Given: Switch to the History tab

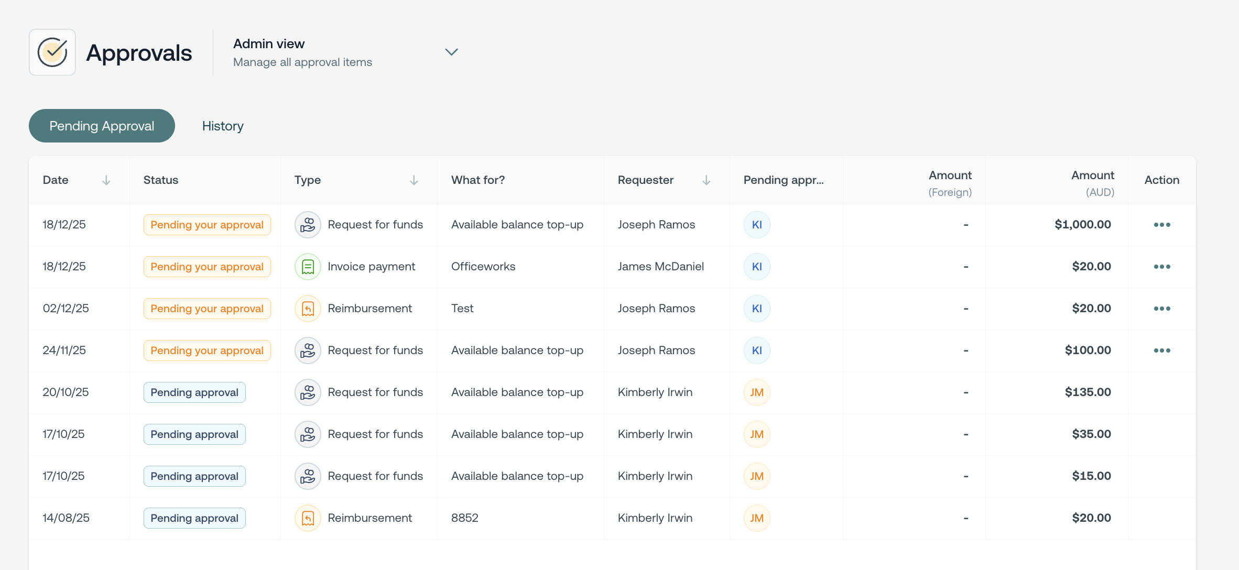Looking at the screenshot, I should tap(223, 126).
